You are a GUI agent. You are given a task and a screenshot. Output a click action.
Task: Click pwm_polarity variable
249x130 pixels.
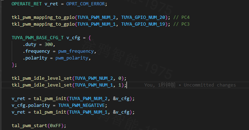(72, 58)
